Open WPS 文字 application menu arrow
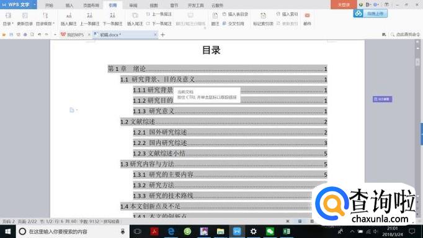The width and height of the screenshot is (423, 238). [x=35, y=4]
